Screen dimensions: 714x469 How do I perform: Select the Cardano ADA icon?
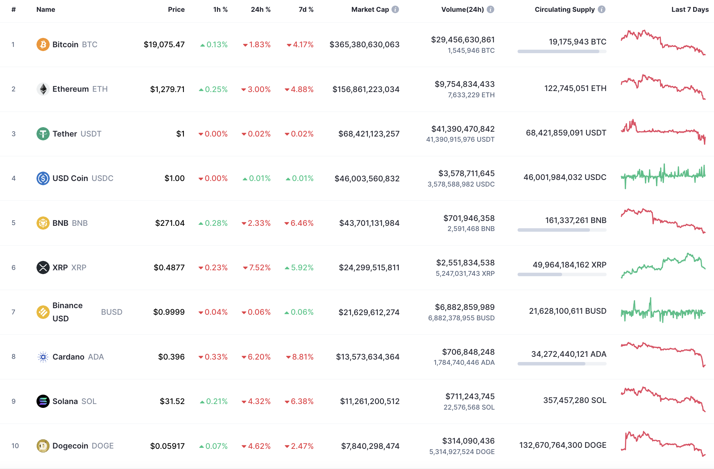click(x=42, y=356)
